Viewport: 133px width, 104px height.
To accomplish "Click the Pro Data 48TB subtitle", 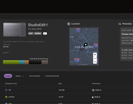I will (35, 29).
